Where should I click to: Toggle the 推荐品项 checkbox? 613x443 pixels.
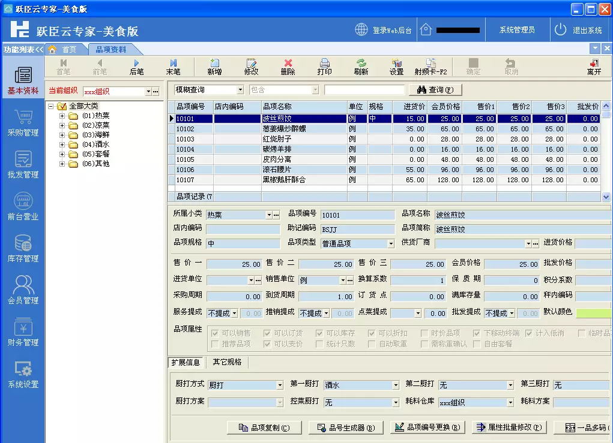[x=215, y=344]
